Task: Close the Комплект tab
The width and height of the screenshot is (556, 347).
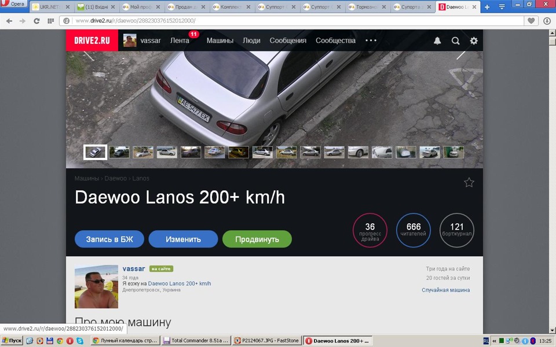Action: click(x=248, y=7)
